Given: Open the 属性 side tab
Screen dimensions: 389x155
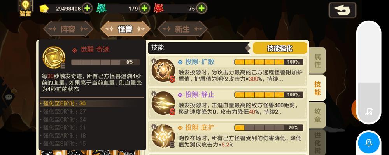Looking at the screenshot, I should (317, 60).
